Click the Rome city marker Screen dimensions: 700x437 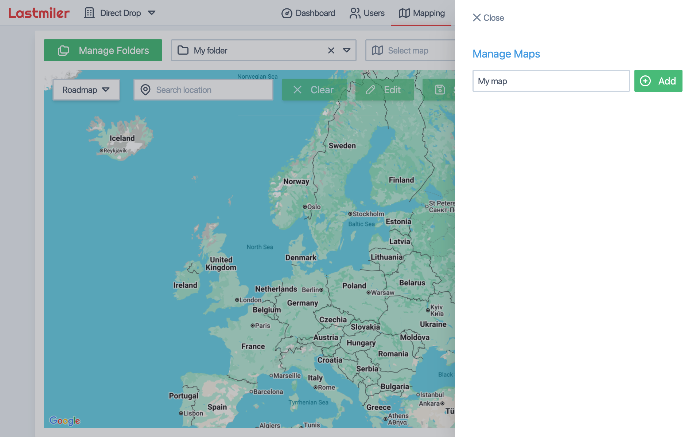point(316,387)
